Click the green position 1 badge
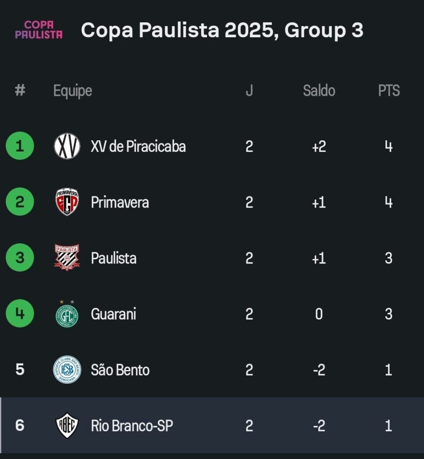Image resolution: width=424 pixels, height=459 pixels. (x=20, y=146)
